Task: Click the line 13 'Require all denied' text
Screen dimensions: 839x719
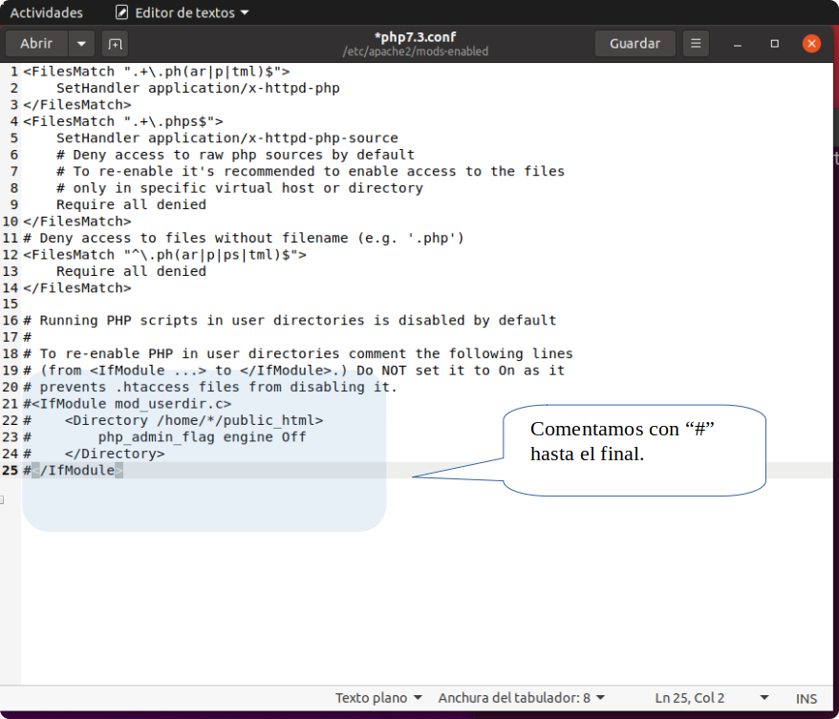Action: [131, 271]
